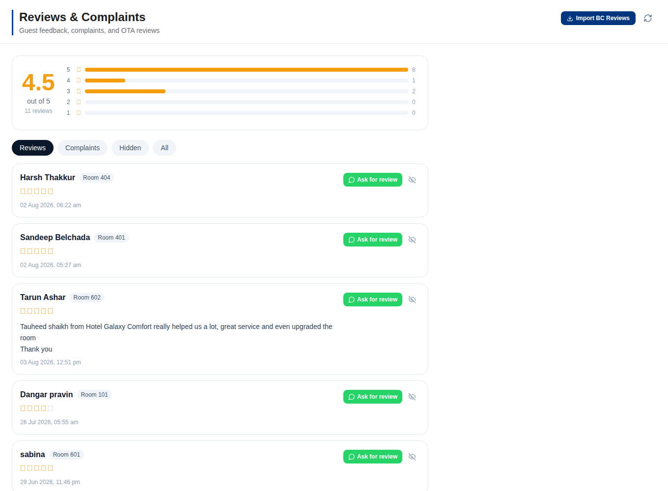Click Import BC Reviews button
The width and height of the screenshot is (668, 491).
point(598,18)
